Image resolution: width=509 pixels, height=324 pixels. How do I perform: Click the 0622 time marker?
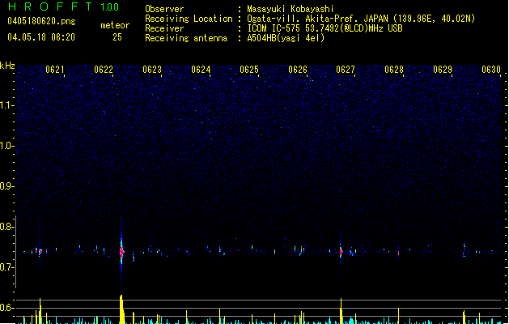104,70
